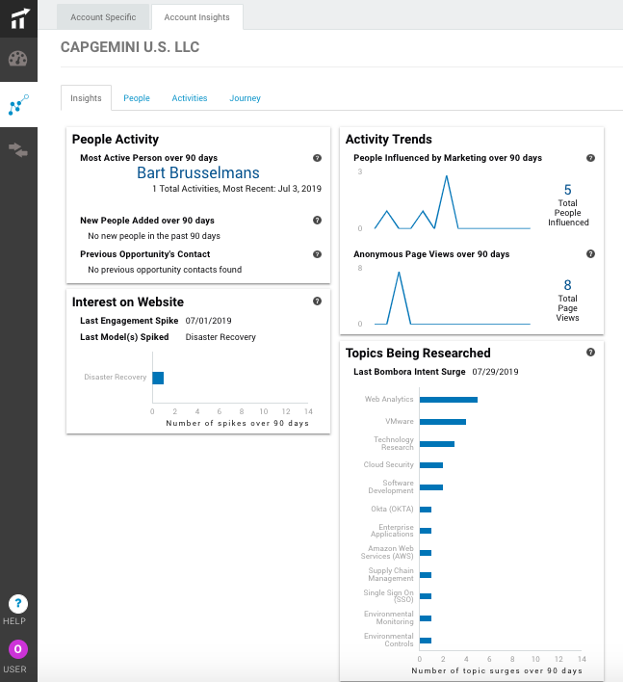Viewport: 623px width, 682px height.
Task: Click the app logo in the sidebar
Action: pyautogui.click(x=18, y=19)
